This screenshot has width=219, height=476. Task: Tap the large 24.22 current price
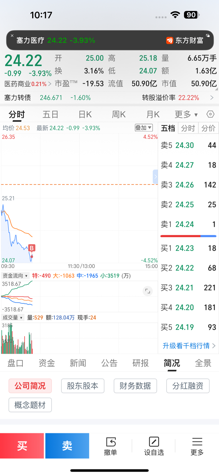point(23,61)
